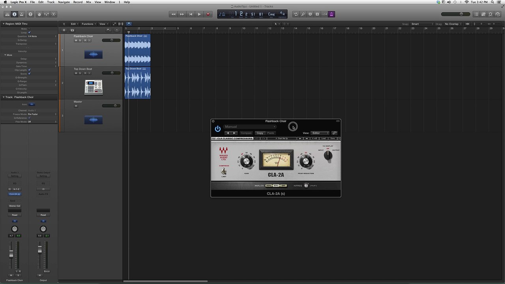Click the Copy button in plugin window
Screen dimensions: 505x284
(x=260, y=133)
